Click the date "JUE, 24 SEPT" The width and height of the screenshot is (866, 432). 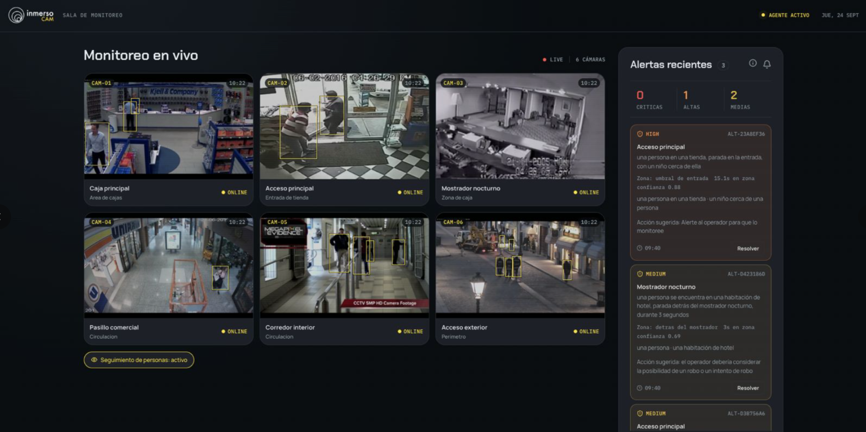pyautogui.click(x=840, y=15)
